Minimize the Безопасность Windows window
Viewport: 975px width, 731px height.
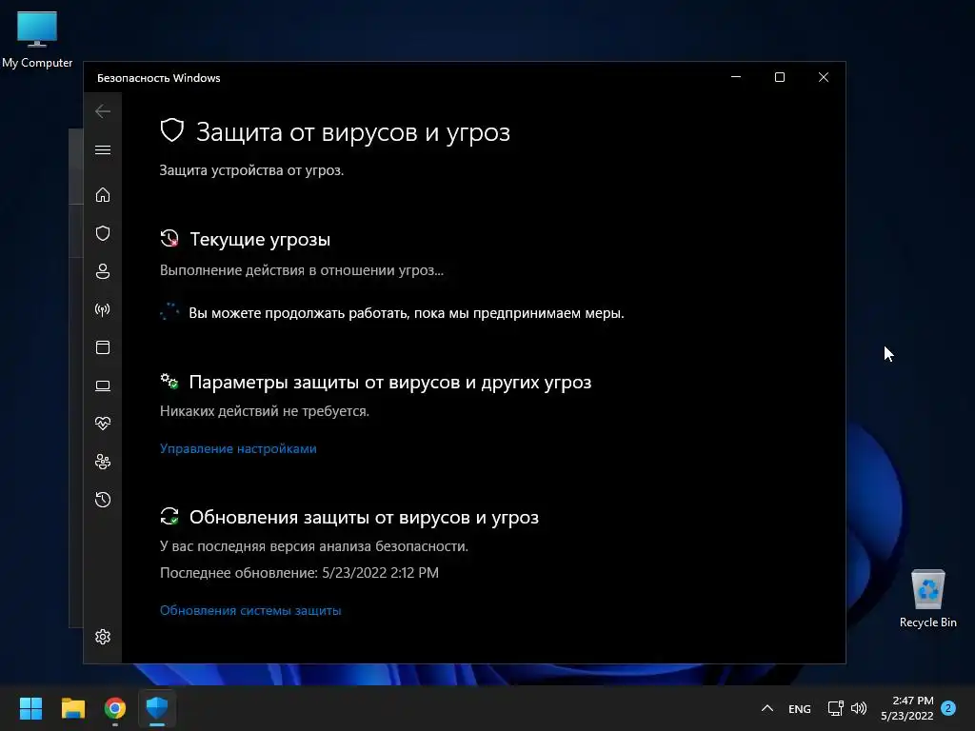point(736,77)
